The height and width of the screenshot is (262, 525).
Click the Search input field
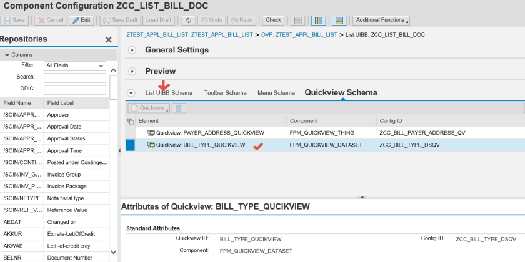pos(75,78)
